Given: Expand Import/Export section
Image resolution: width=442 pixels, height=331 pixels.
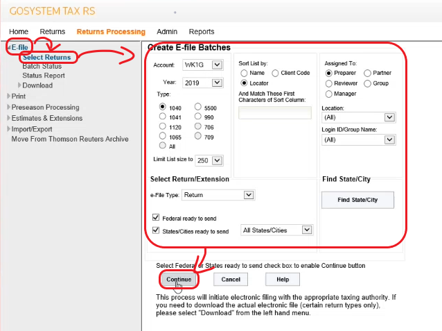Looking at the screenshot, I should pos(9,129).
